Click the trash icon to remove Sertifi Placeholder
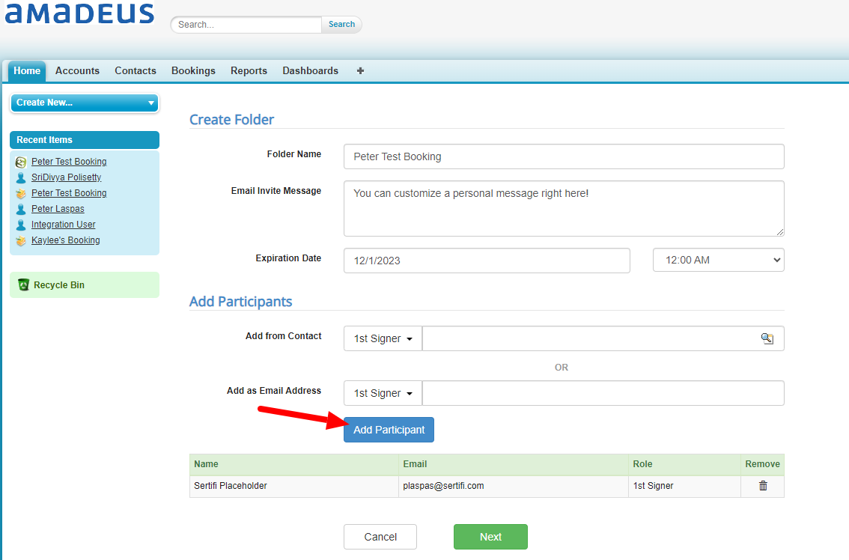Screen dimensions: 849x560 point(763,486)
